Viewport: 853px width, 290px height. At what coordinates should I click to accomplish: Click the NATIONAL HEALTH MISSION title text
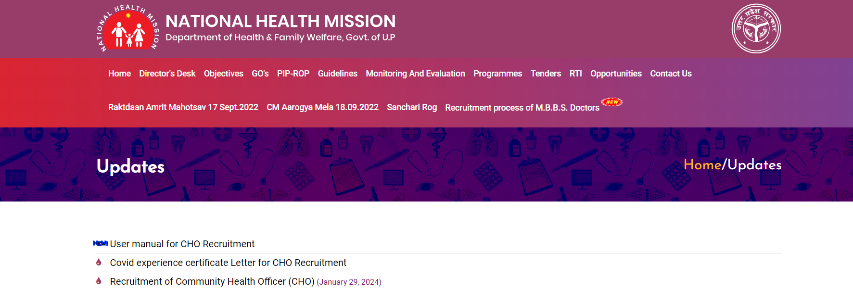pyautogui.click(x=280, y=21)
